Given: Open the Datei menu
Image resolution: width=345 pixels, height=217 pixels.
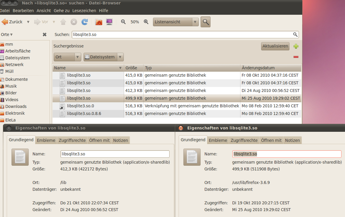Looking at the screenshot, I should point(5,11).
